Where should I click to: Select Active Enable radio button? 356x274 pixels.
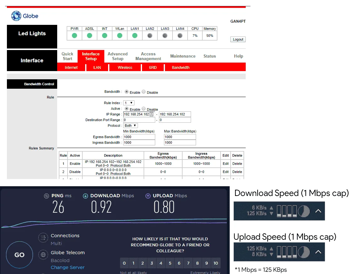pos(126,109)
